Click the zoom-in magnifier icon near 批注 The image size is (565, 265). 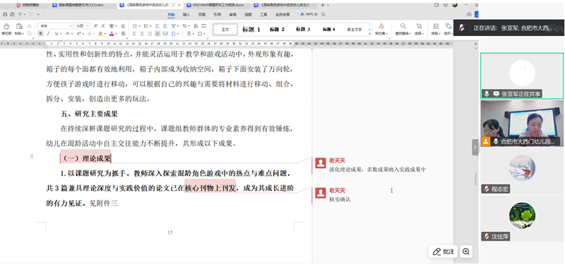click(x=466, y=252)
